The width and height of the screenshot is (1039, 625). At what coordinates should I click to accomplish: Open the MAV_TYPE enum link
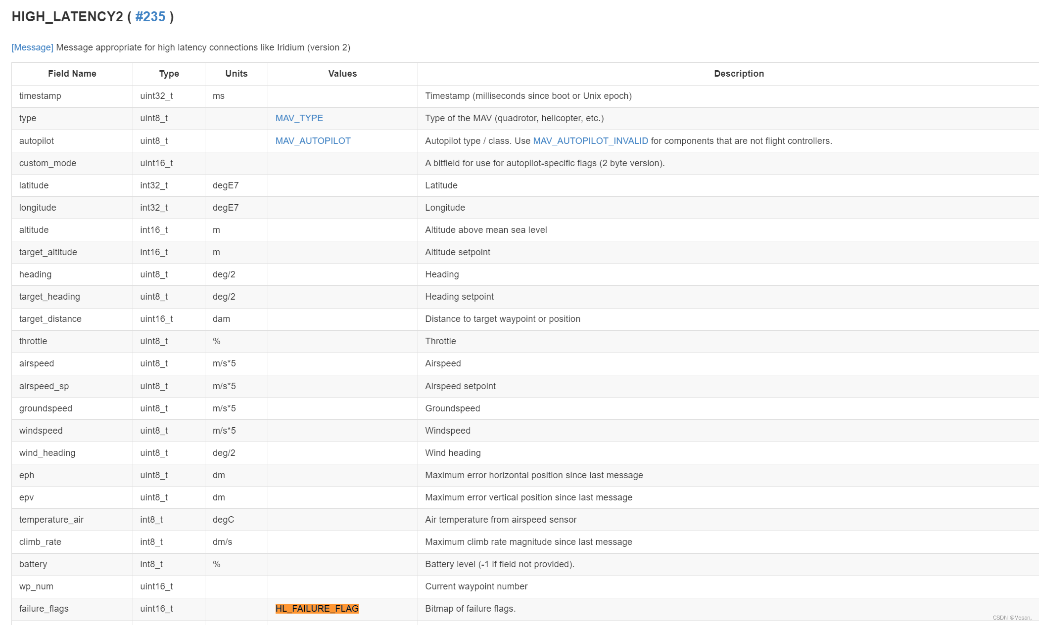tap(299, 118)
